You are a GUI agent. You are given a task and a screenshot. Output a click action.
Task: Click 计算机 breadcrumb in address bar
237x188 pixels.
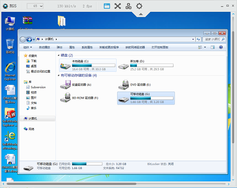click(49, 39)
